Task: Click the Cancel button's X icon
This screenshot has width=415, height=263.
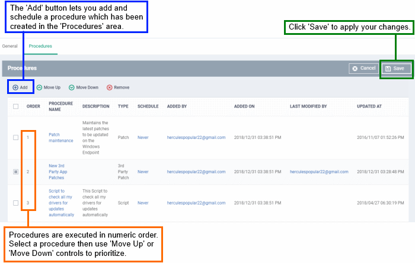Action: click(355, 69)
